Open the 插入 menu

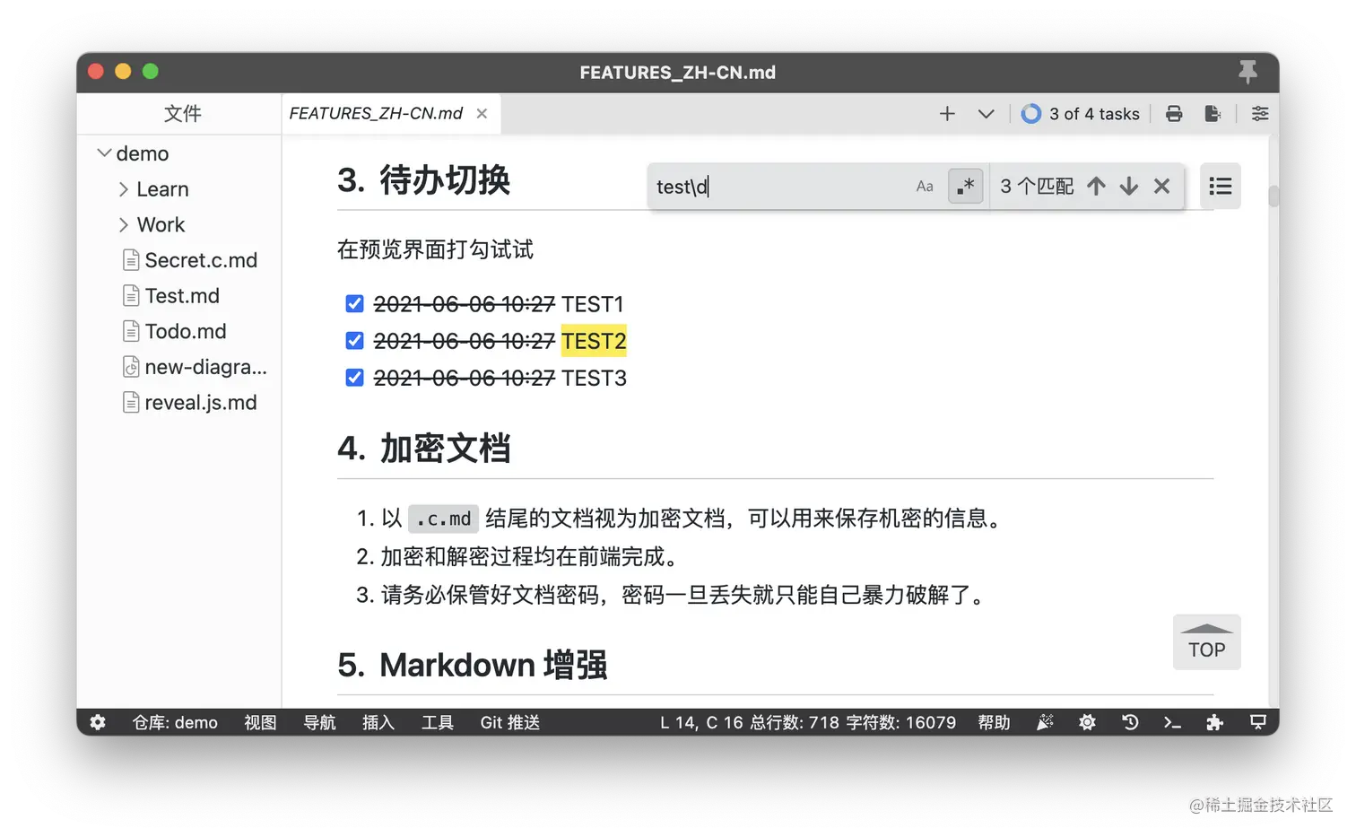[x=378, y=722]
